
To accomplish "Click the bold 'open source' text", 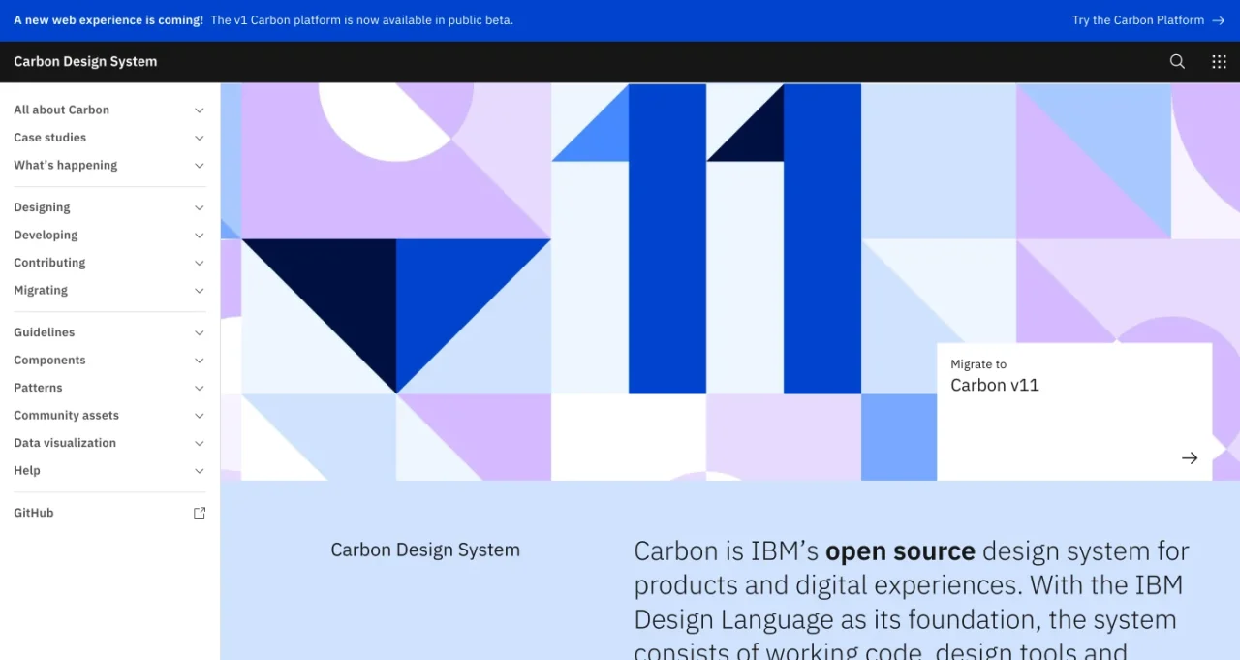I will [x=900, y=551].
